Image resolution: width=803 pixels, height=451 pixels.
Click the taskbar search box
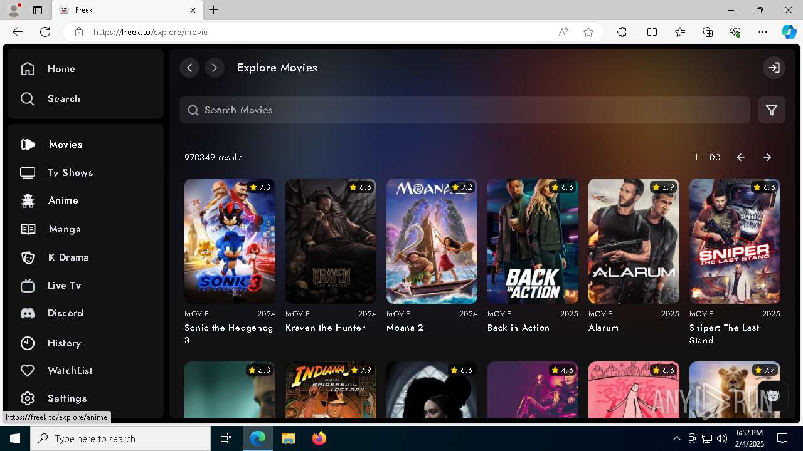(x=120, y=438)
